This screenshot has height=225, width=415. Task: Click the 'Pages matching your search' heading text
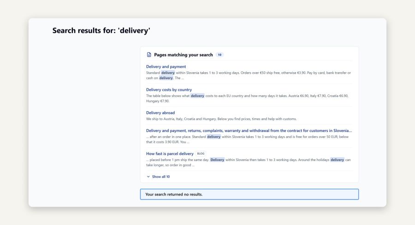(184, 55)
